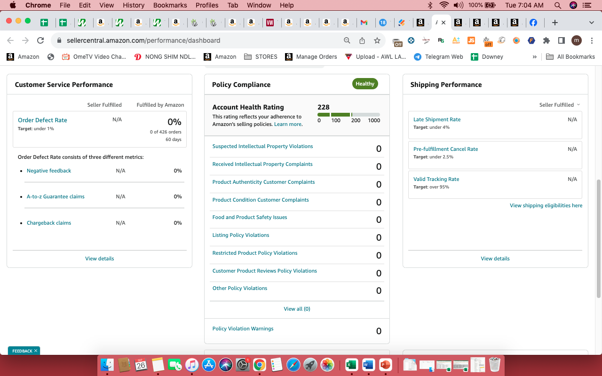Screen dimensions: 602x376
Task: Go back to the previous page
Action: click(x=10, y=40)
